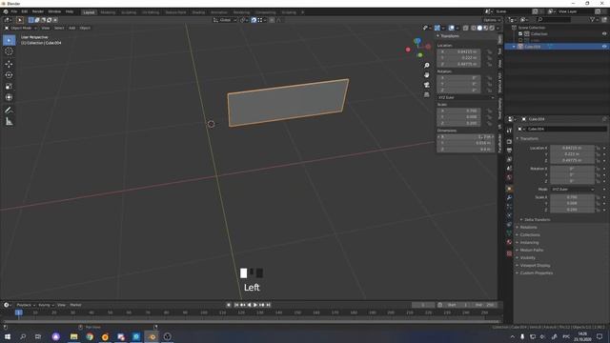Screen dimensions: 610x343
Task: Open the Object Mode dropdown
Action: coord(21,28)
